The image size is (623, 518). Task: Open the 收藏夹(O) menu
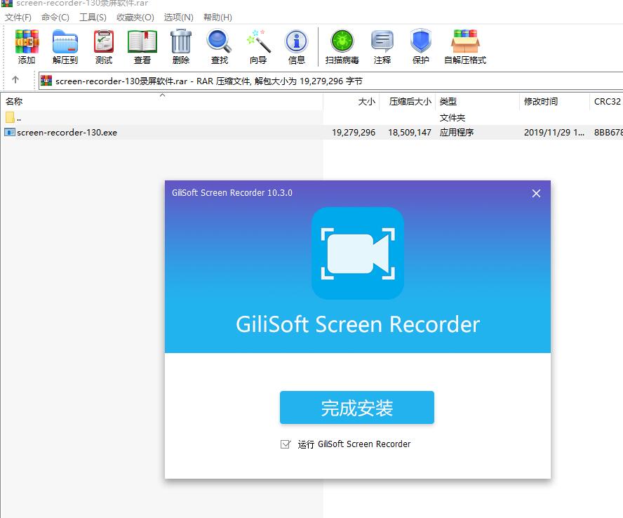tap(135, 17)
